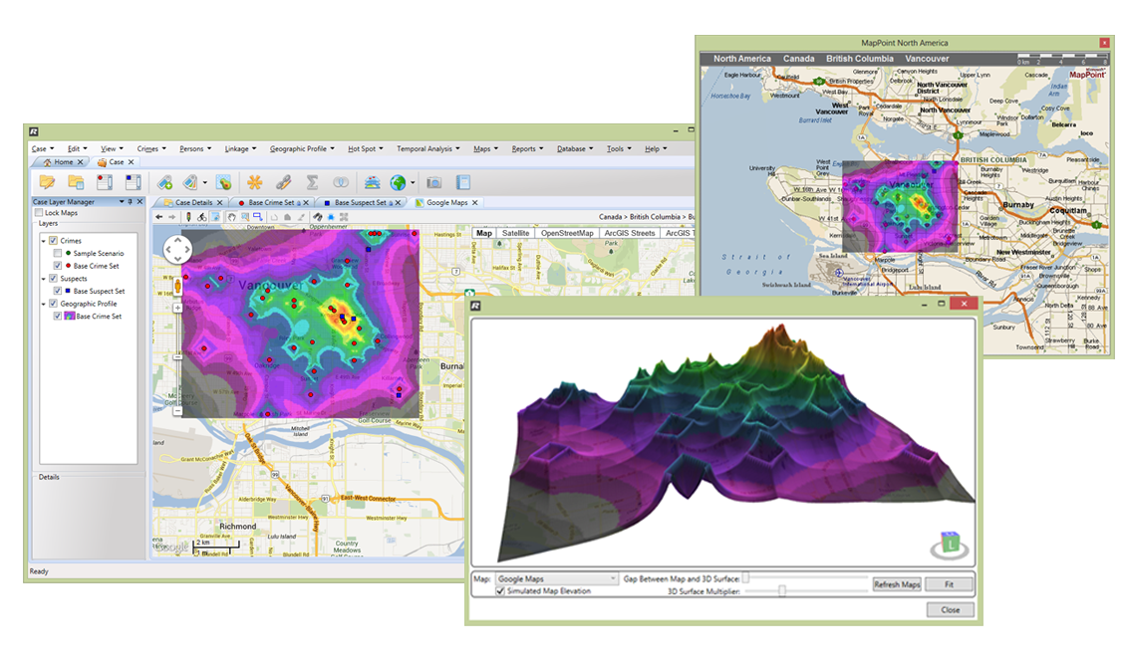The width and height of the screenshot is (1127, 664).
Task: Switch the map to Satellite view
Action: click(x=516, y=233)
